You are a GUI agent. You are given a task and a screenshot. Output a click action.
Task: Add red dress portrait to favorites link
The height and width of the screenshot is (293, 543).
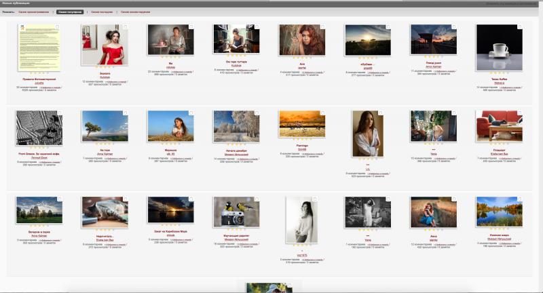(116, 82)
